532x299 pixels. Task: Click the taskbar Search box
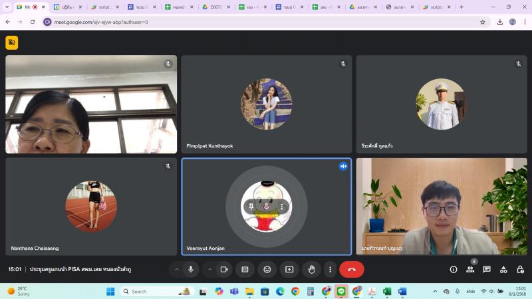pos(157,292)
